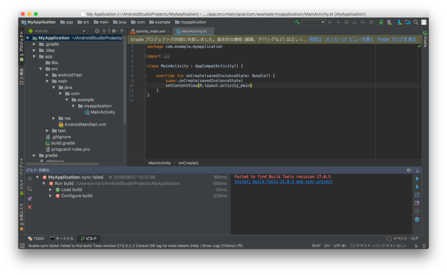447x275 pixels.
Task: Click Install Build Tools 27.0.3 and sync project link
Action: (283, 182)
